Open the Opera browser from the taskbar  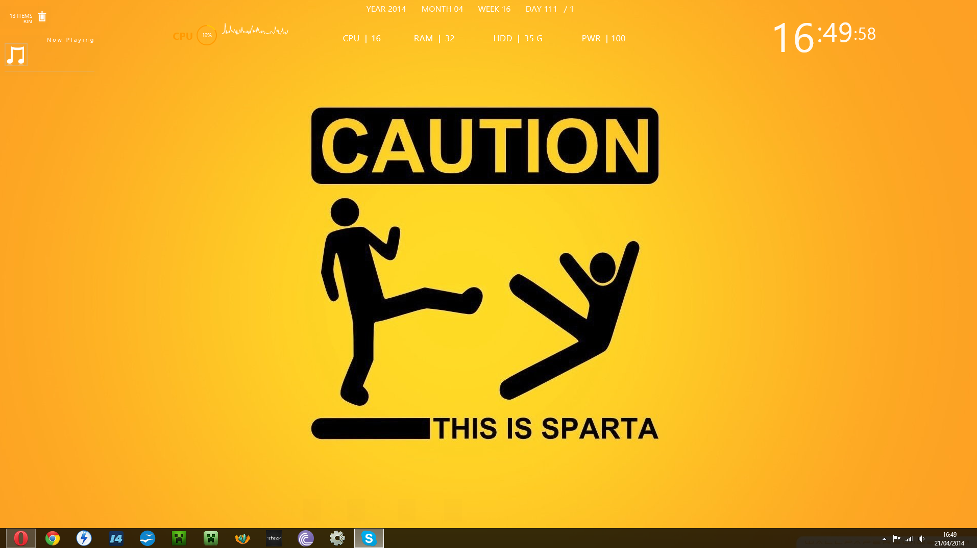pos(21,538)
